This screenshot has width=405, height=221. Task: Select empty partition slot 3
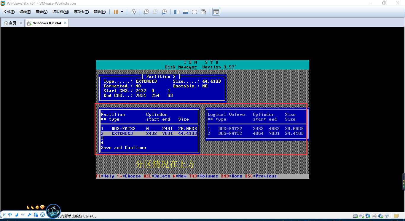click(149, 138)
